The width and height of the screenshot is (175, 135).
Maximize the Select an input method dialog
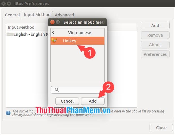coord(58,22)
